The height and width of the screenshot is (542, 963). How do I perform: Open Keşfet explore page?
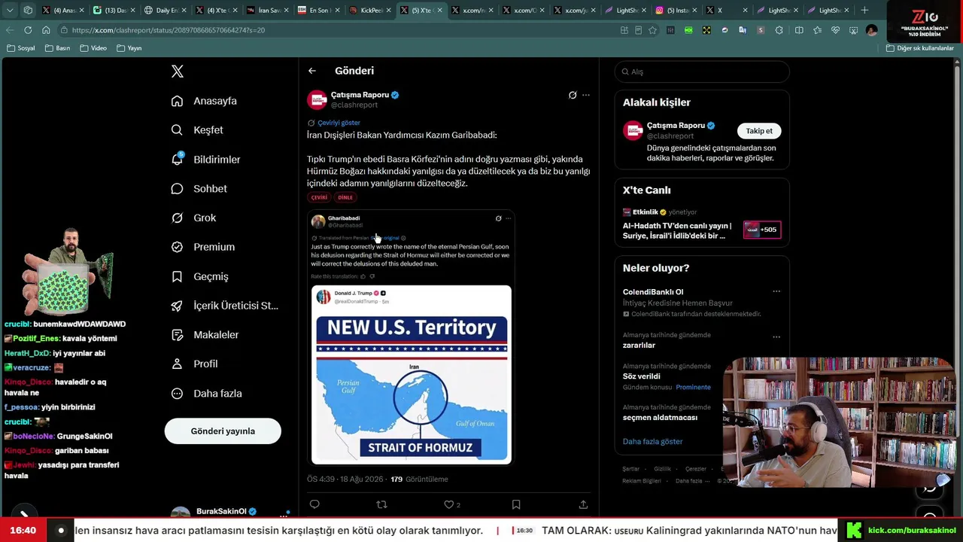point(197,130)
